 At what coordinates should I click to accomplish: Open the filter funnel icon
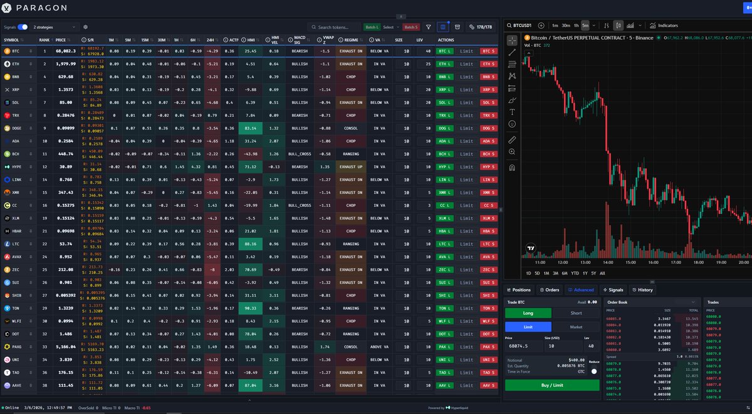tap(429, 27)
